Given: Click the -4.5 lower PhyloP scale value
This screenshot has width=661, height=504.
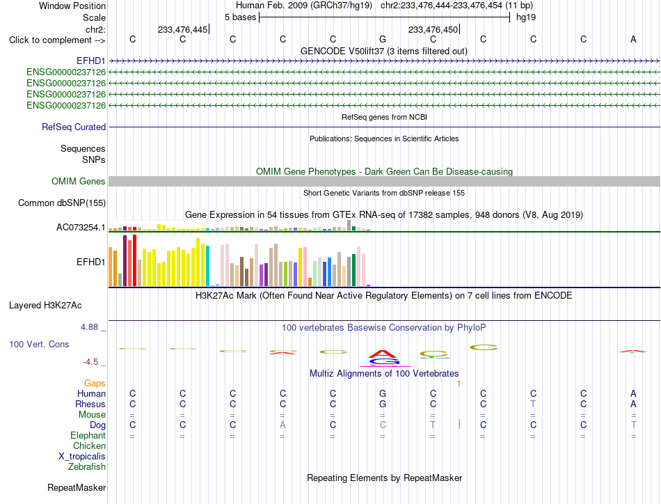Looking at the screenshot, I should coord(90,362).
